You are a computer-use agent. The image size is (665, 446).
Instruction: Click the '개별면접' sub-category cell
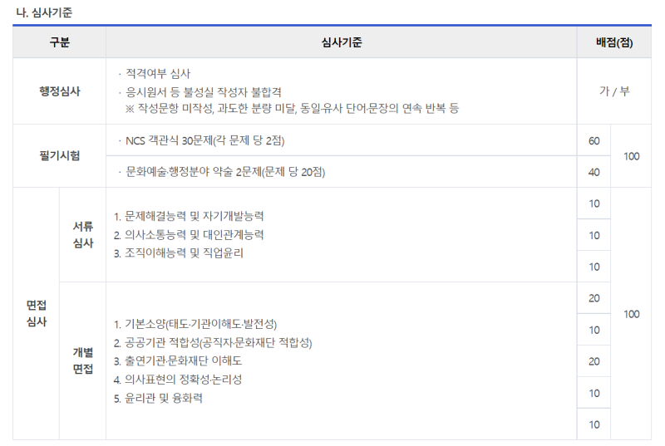pyautogui.click(x=82, y=360)
